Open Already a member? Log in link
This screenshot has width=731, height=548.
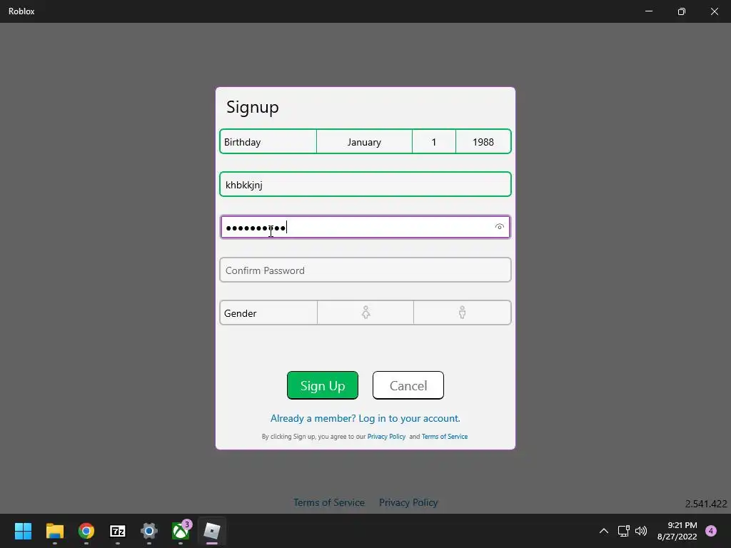click(x=365, y=418)
